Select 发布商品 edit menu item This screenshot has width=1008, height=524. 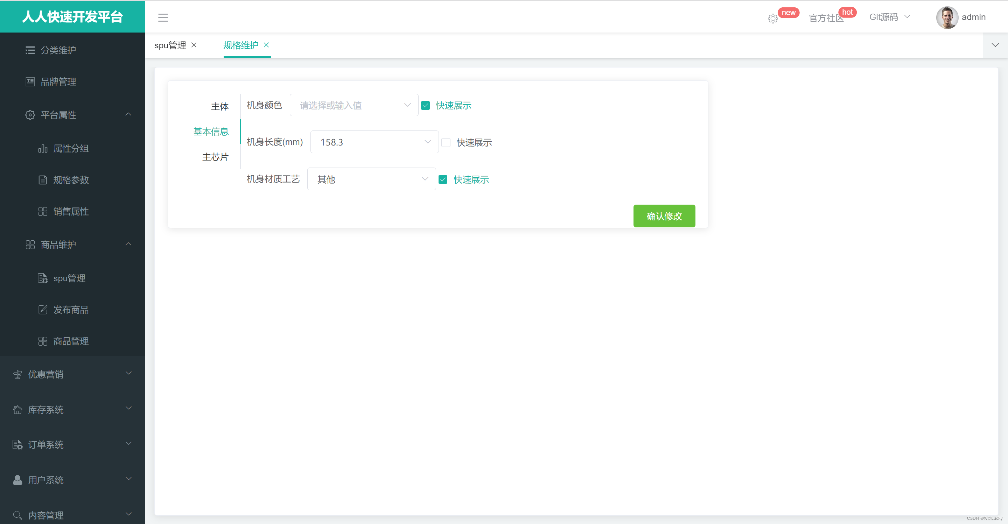[70, 310]
